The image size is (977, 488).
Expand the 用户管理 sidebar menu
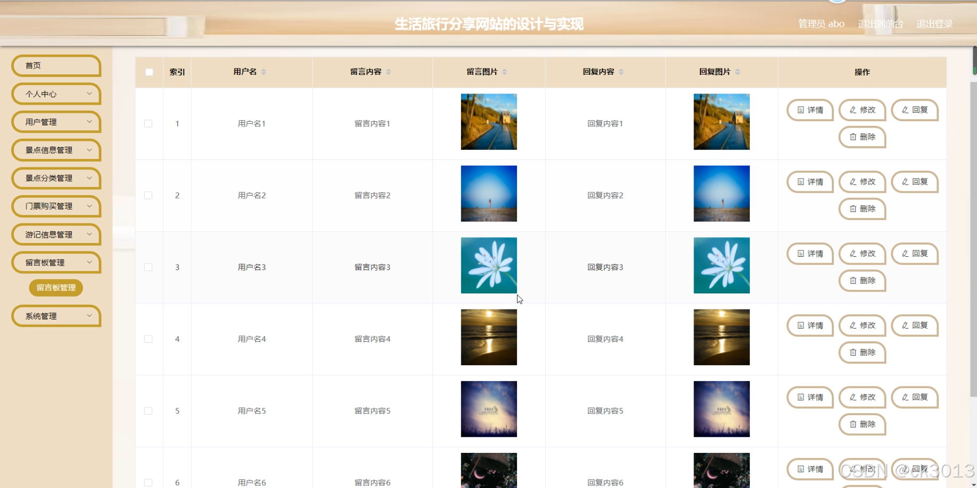56,122
